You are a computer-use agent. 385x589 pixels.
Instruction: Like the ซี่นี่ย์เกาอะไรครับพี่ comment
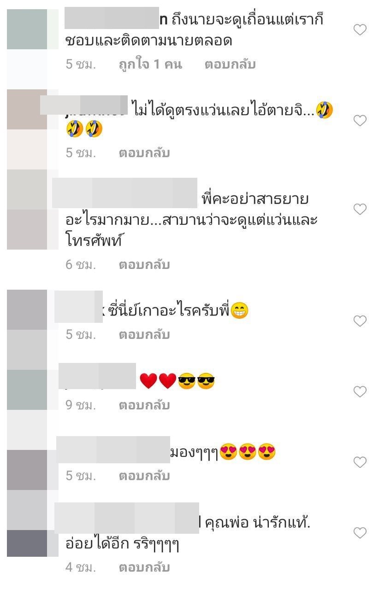point(360,321)
